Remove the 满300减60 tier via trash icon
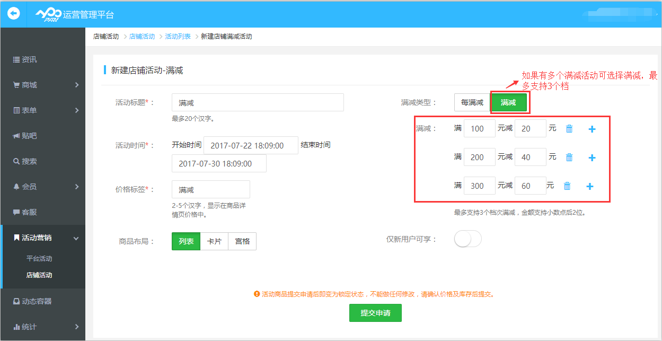 click(x=567, y=186)
